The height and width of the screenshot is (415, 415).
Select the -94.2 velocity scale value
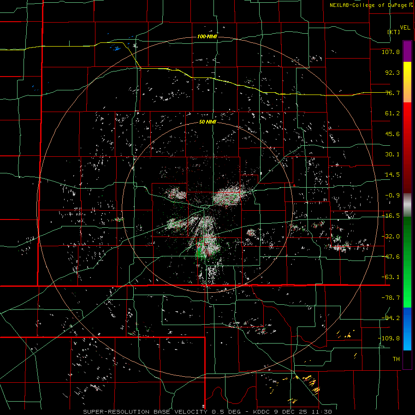[391, 318]
